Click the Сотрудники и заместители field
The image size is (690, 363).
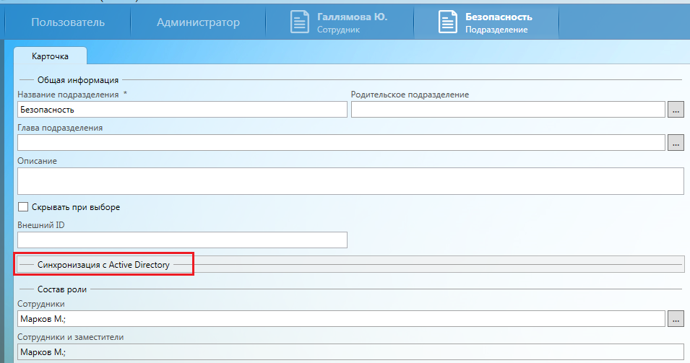coord(350,352)
